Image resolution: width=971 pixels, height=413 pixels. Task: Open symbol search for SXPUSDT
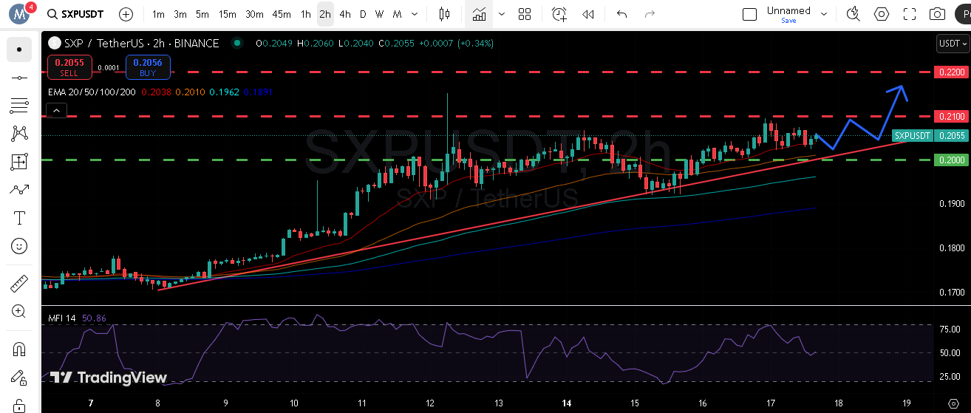click(75, 14)
